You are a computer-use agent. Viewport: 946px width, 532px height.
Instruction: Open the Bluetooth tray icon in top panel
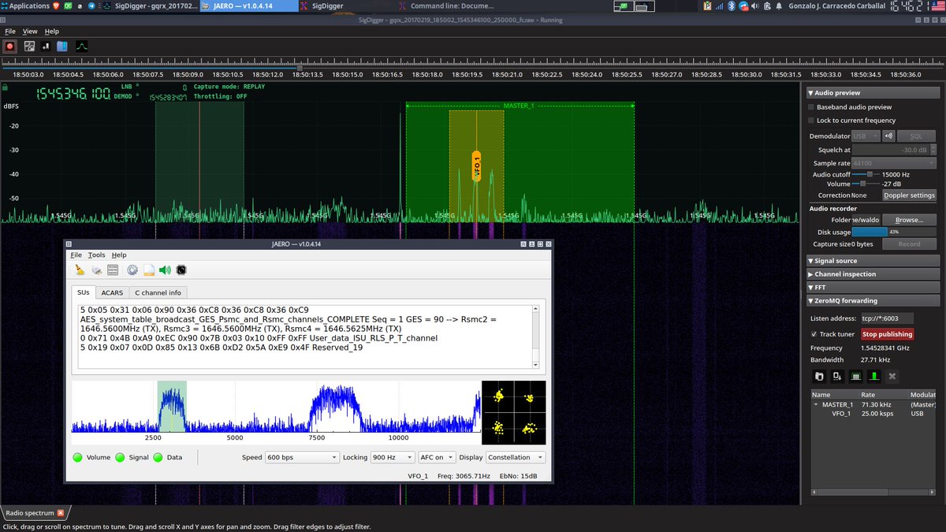731,6
